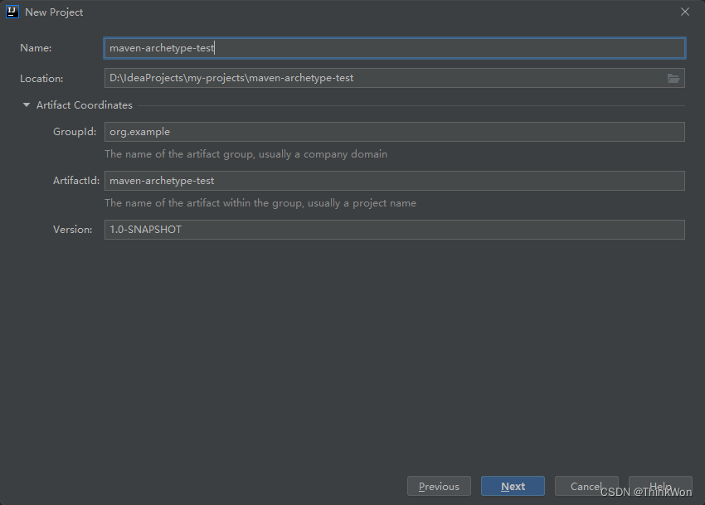Focus the Name input field
This screenshot has height=505, width=705.
[x=394, y=48]
